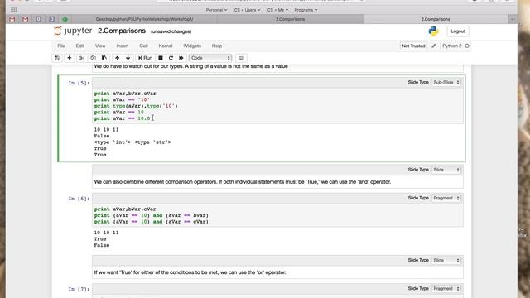Image resolution: width=530 pixels, height=298 pixels.
Task: Open Slide Type Fragment dropdown for cell 6
Action: coord(446,199)
